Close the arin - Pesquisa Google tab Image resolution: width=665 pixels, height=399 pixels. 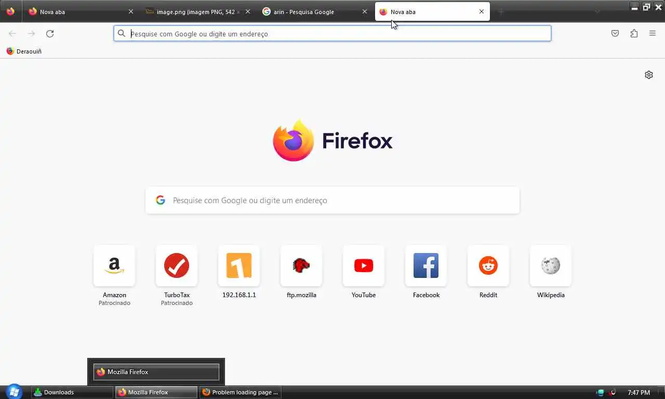pos(365,11)
